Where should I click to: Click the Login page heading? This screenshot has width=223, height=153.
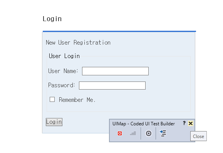(52, 19)
